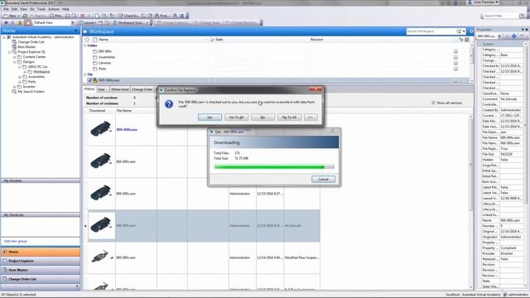Select Change Order List in navigation pane

click(x=41, y=279)
